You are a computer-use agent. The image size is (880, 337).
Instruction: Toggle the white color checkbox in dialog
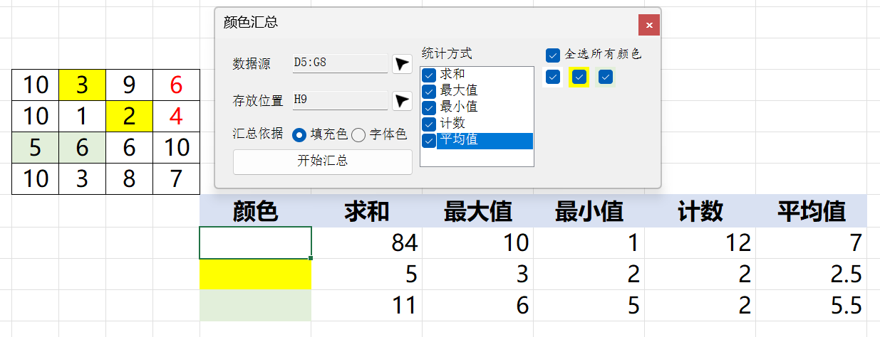tap(553, 77)
